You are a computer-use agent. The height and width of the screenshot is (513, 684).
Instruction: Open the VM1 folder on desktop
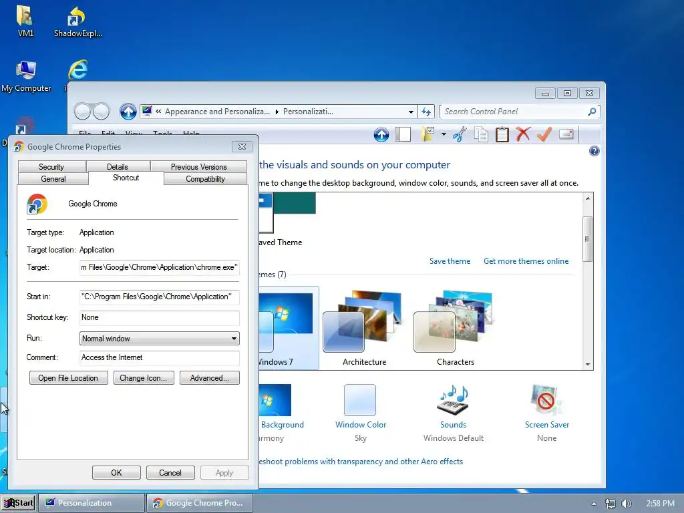(25, 21)
